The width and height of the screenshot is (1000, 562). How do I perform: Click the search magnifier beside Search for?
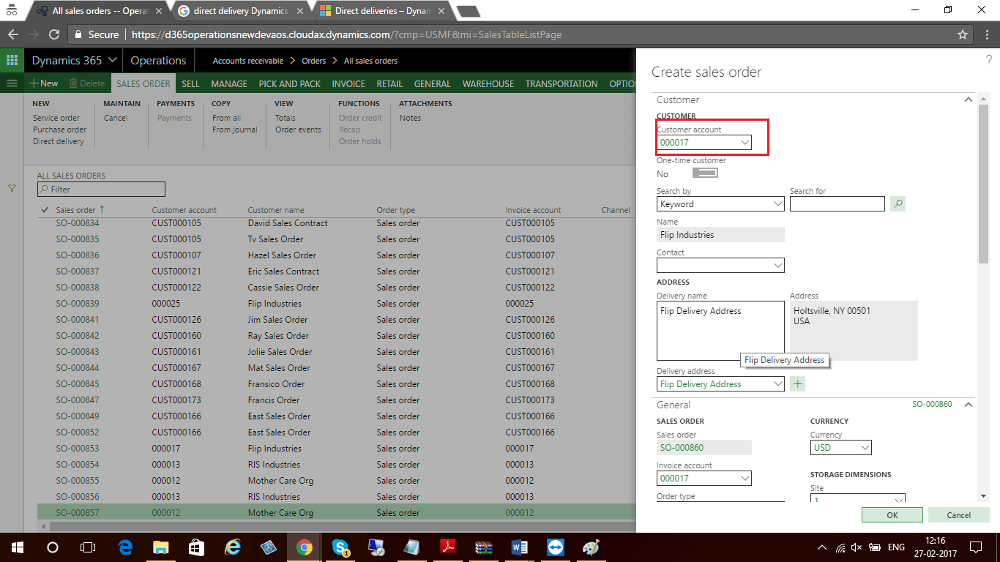click(897, 203)
